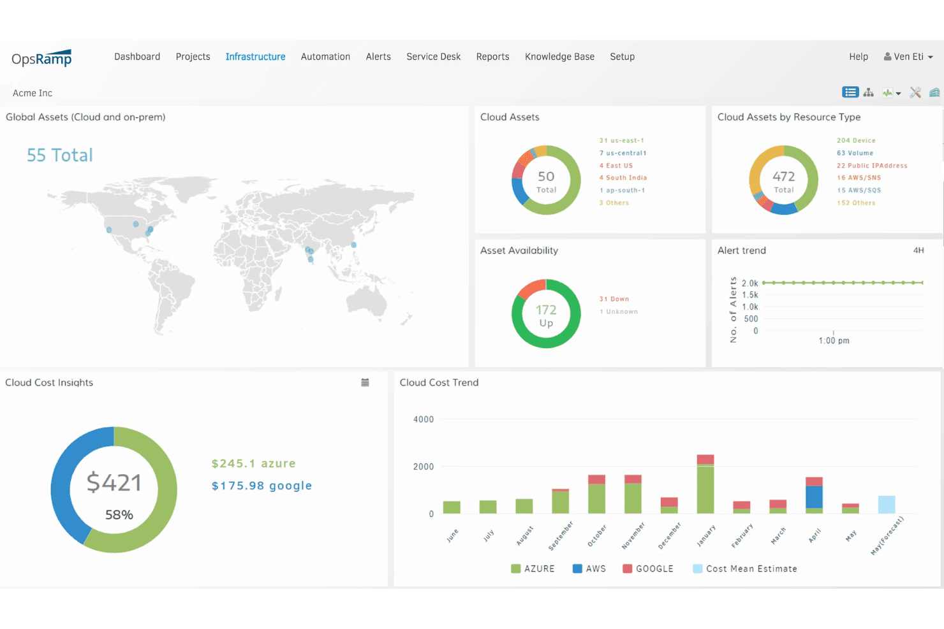
Task: Click the green metrics graph icon
Action: coord(888,93)
